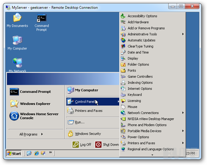Select Control Panel in Start menu
207x165 pixels.
(x=93, y=102)
